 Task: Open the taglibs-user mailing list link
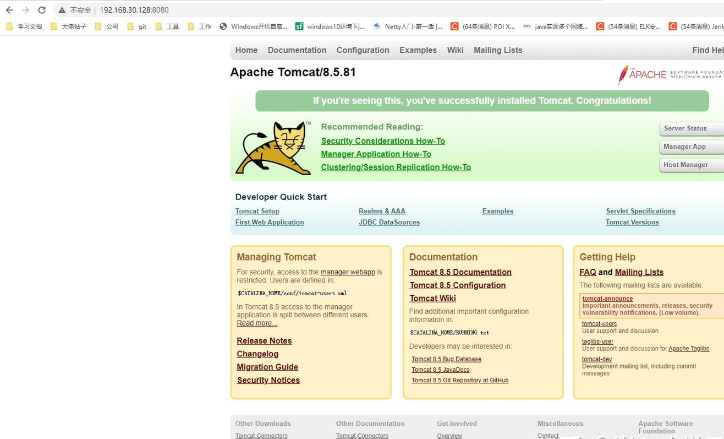(598, 342)
